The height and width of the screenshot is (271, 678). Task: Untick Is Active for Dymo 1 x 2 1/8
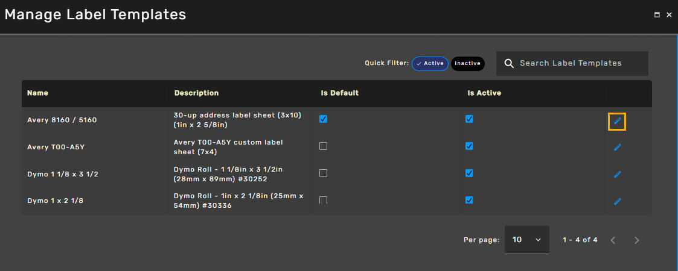tap(469, 200)
